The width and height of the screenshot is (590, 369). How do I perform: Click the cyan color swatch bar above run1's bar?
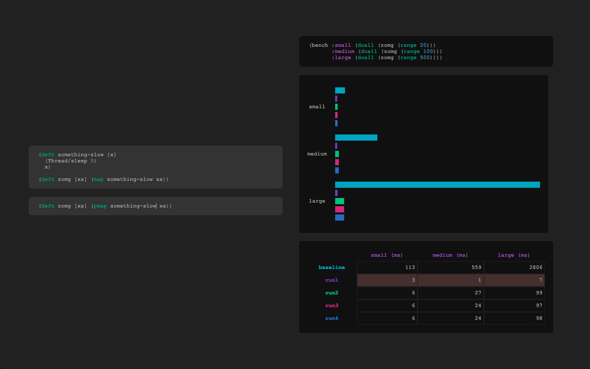coord(340,90)
